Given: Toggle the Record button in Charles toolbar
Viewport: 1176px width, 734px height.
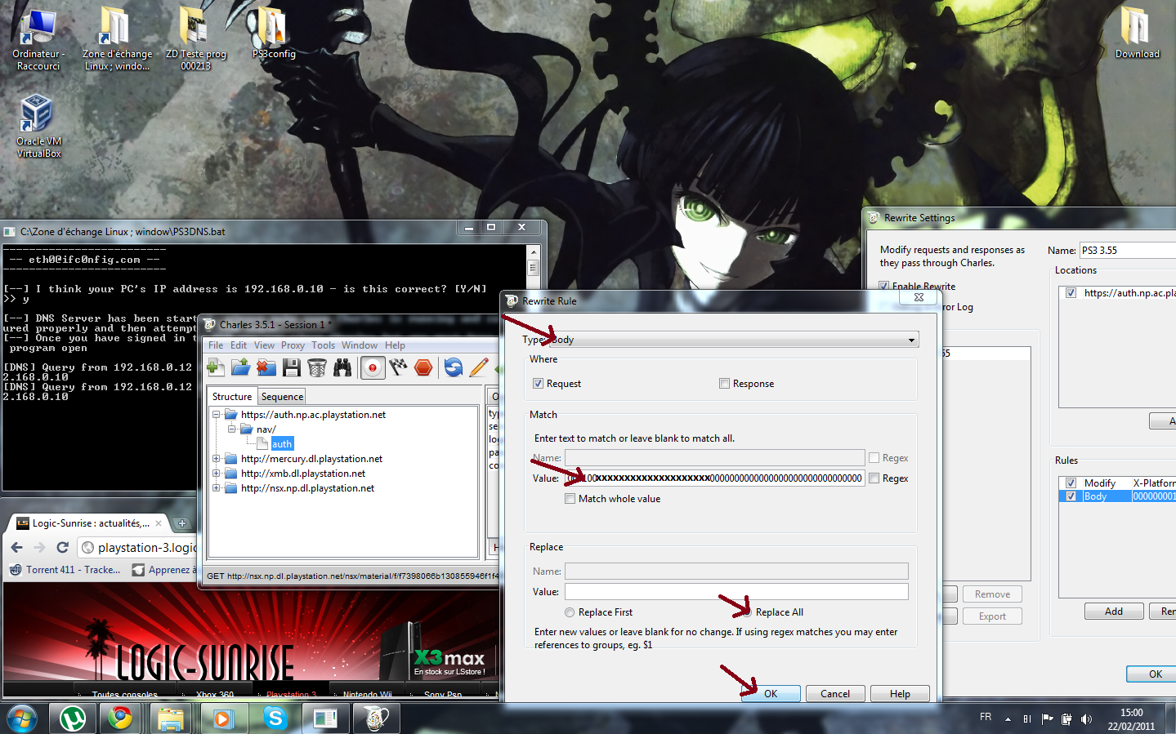Looking at the screenshot, I should click(x=373, y=367).
